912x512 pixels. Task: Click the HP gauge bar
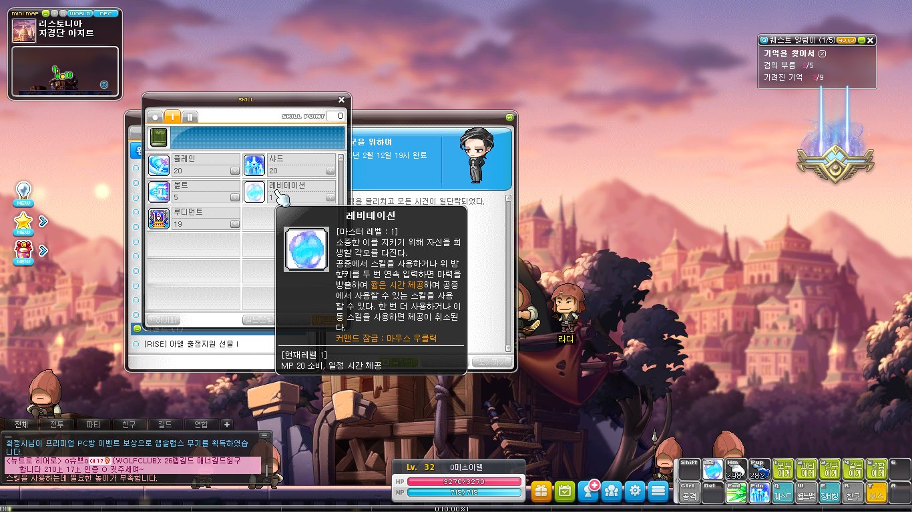(465, 481)
